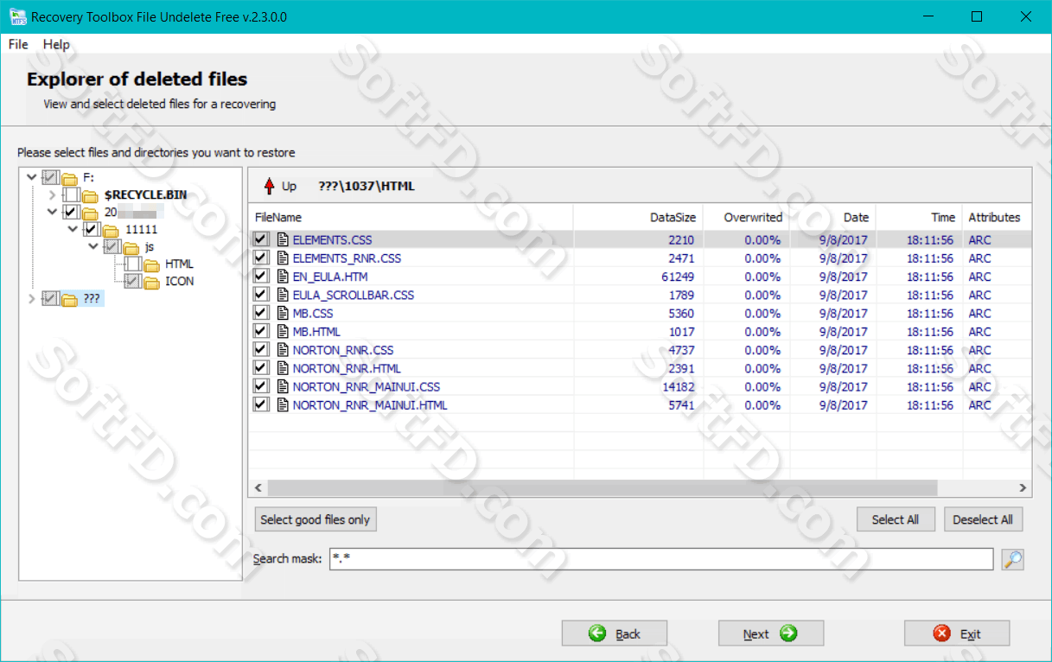Click the EN_EULA.HTM file icon
1052x662 pixels.
click(x=283, y=277)
